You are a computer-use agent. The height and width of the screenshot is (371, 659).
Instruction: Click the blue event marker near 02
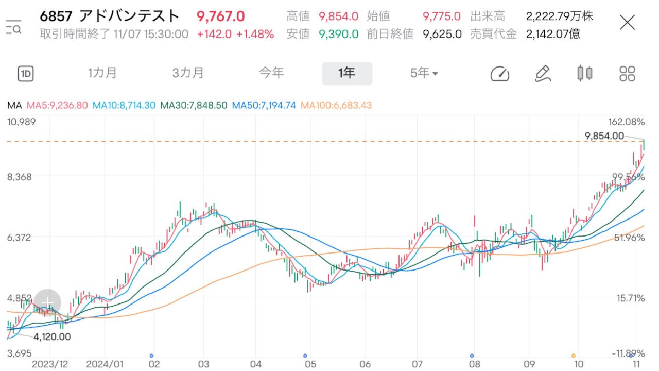[x=151, y=356]
